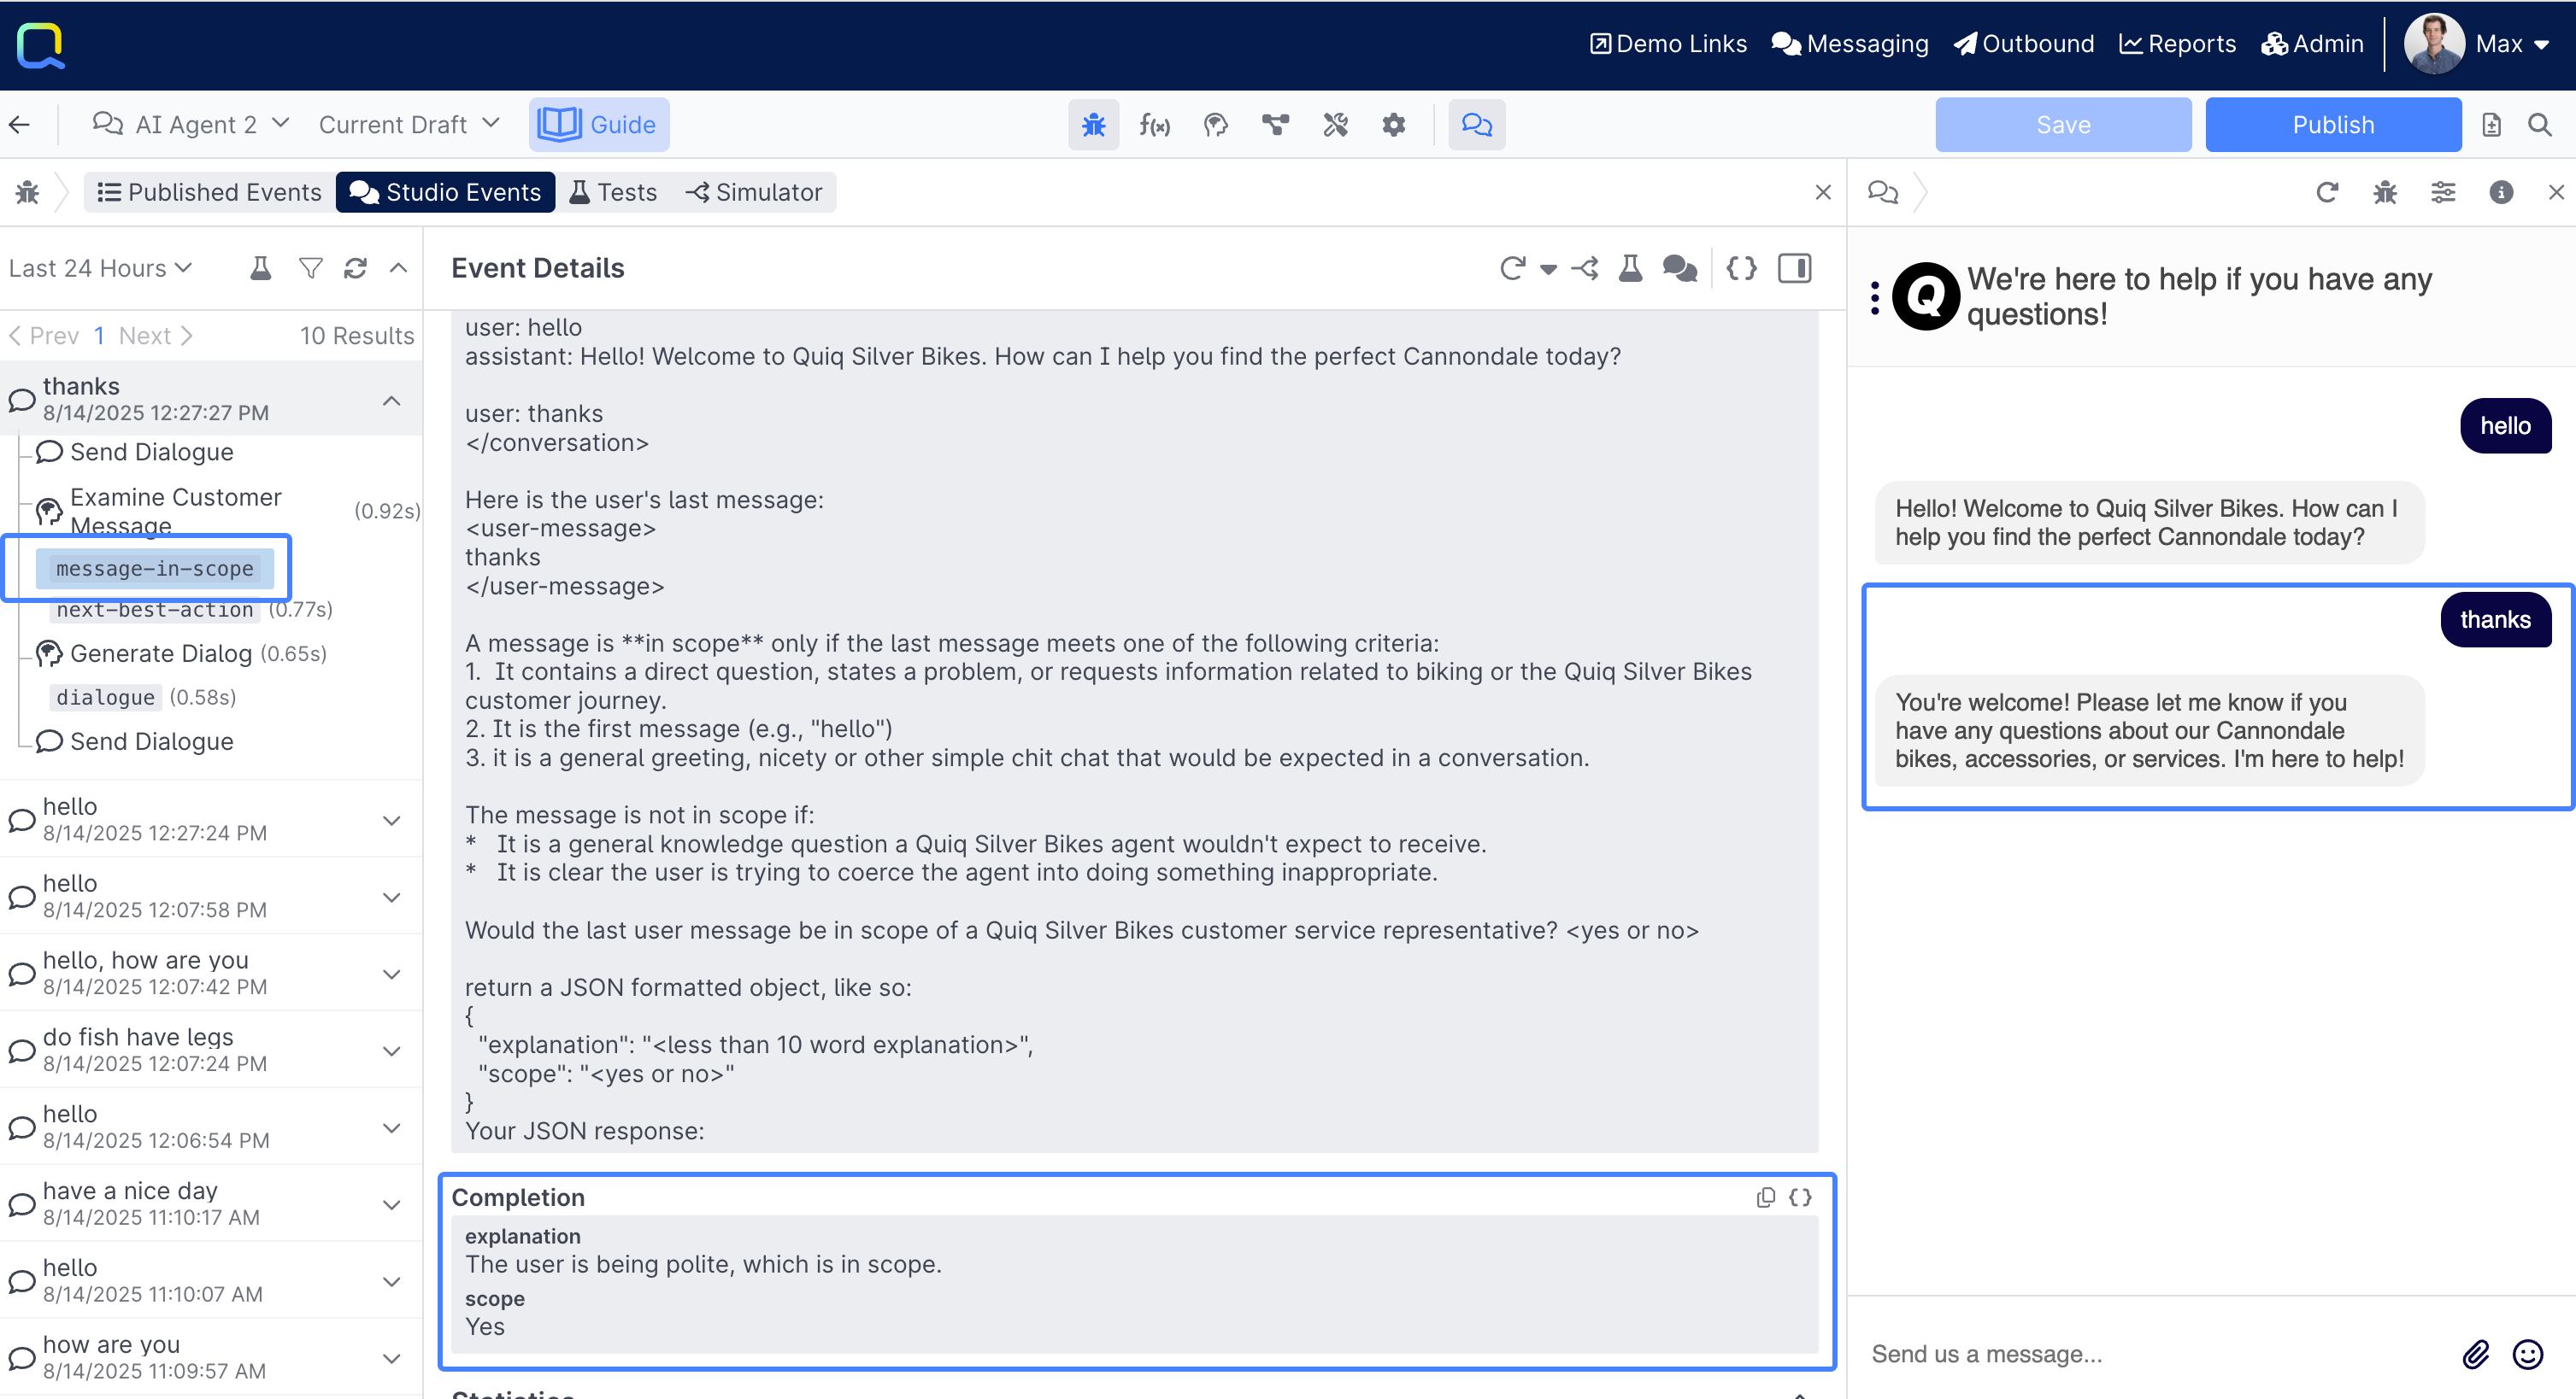Image resolution: width=2576 pixels, height=1399 pixels.
Task: Open the Last 24 Hours dropdown
Action: point(100,268)
